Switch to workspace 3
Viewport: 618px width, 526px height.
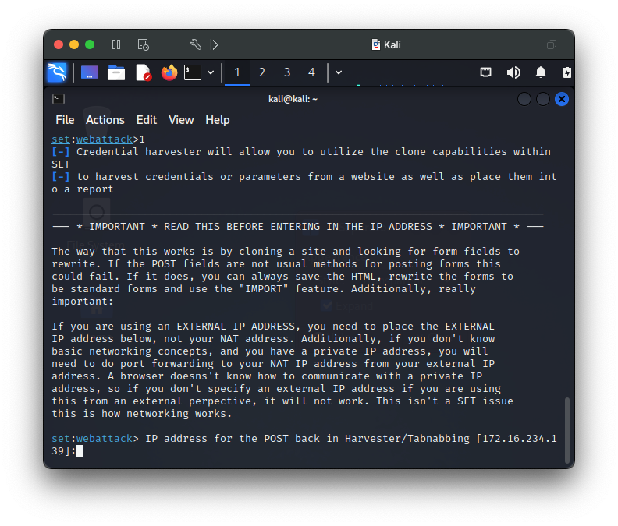[x=287, y=72]
